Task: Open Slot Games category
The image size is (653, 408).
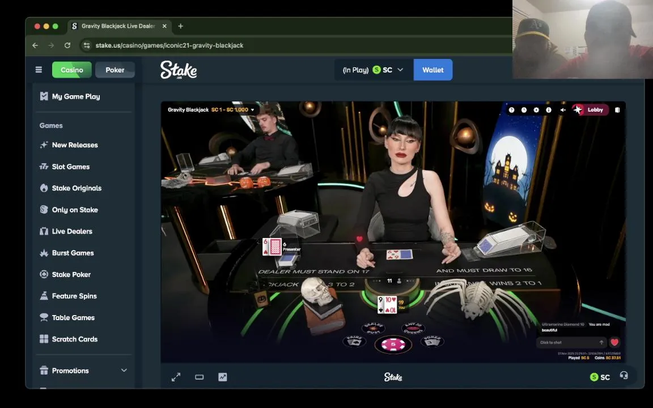Action: coord(84,167)
